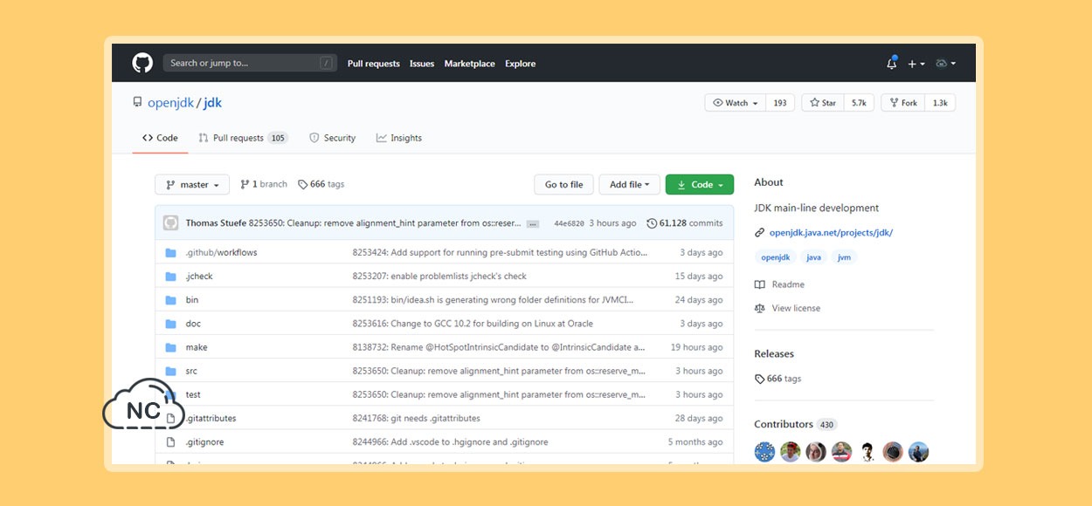Open commit hash 44e6820
This screenshot has height=506, width=1092.
[569, 223]
